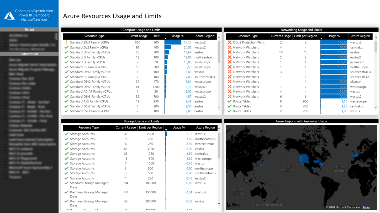The width and height of the screenshot is (380, 213).
Task: Click the check icon for Storage Accounts northcentralus
Action: point(66,139)
